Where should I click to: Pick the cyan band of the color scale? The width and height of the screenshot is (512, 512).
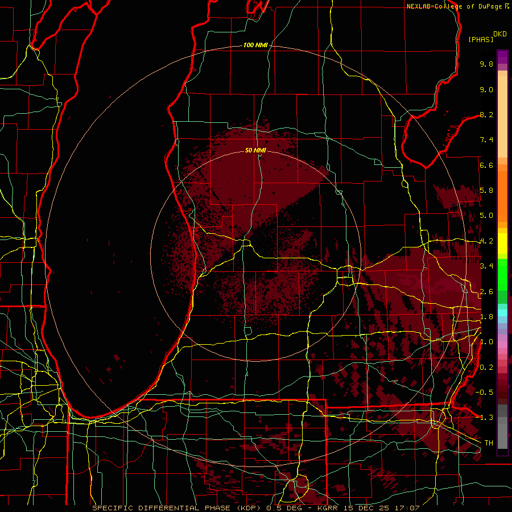click(x=502, y=312)
